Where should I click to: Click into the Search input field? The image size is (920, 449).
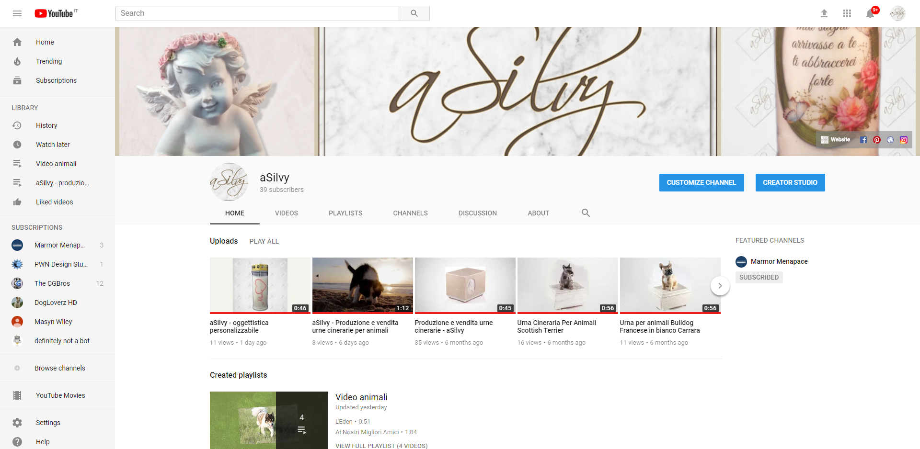257,13
